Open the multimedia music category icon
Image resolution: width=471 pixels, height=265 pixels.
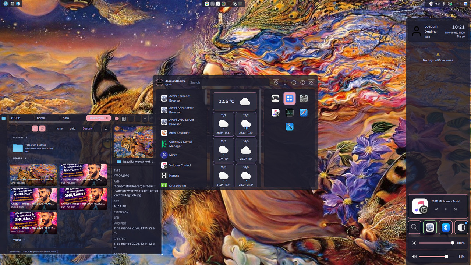(275, 113)
